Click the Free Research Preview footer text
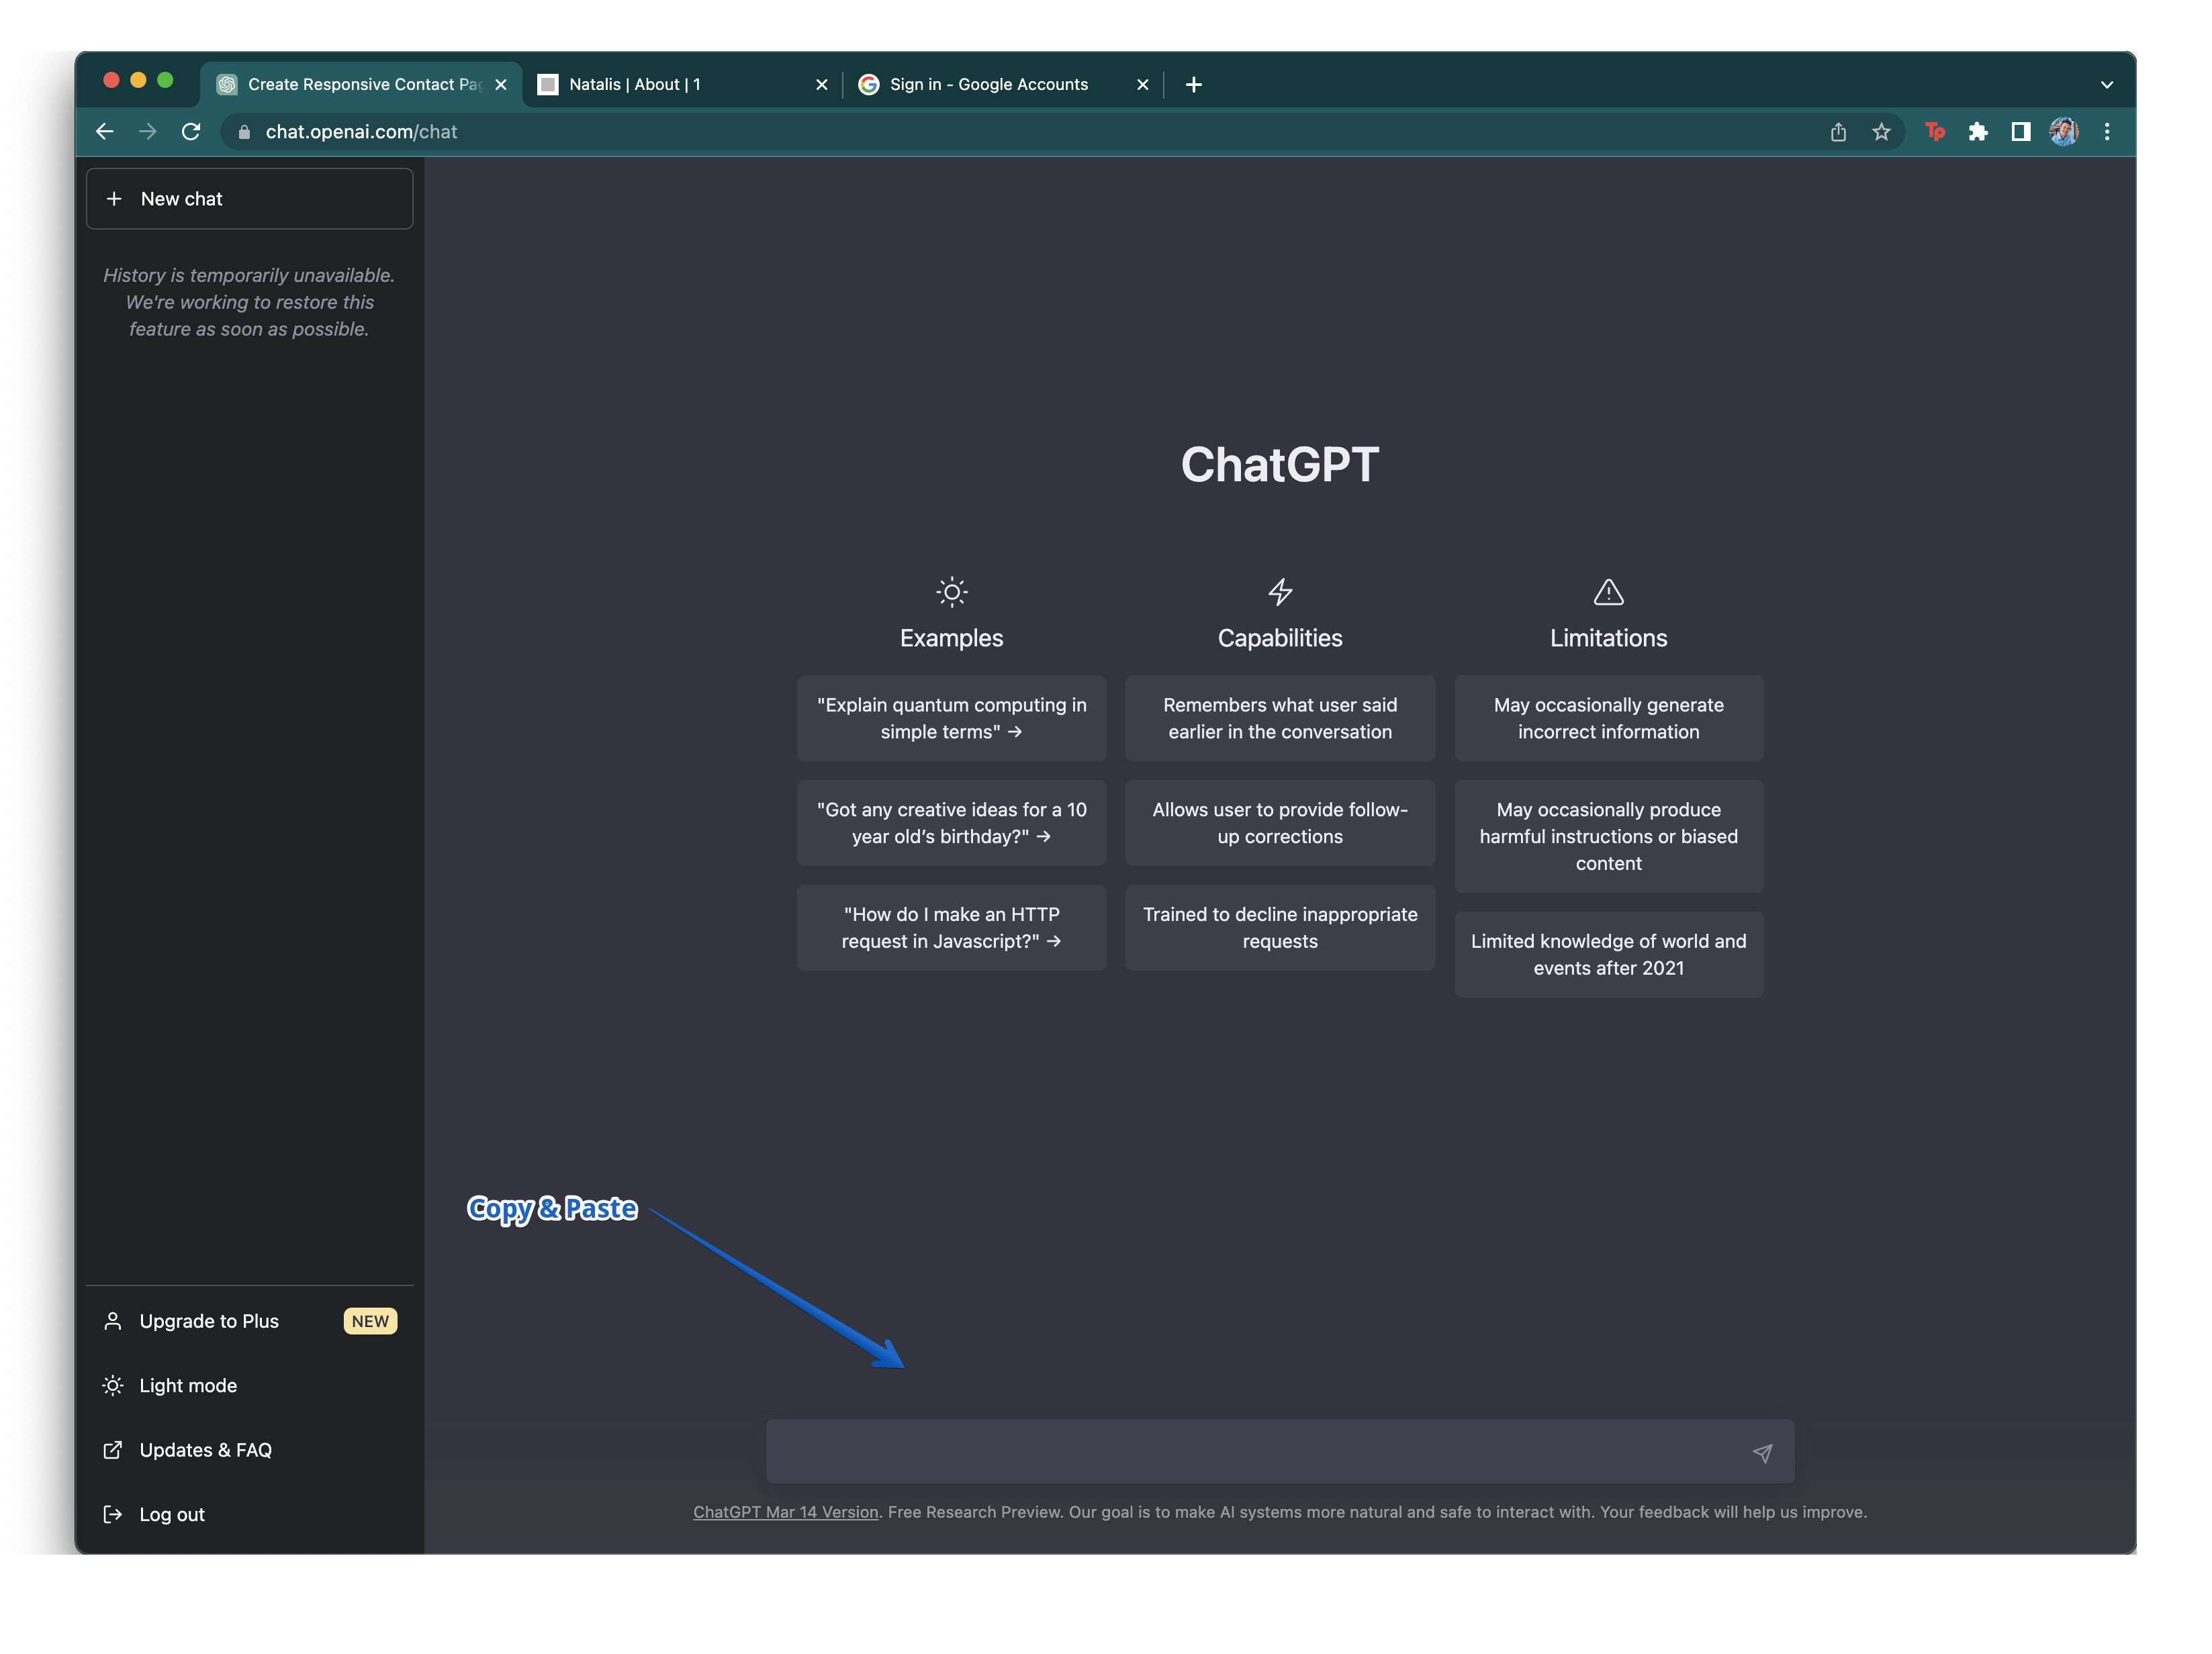Image resolution: width=2212 pixels, height=1654 pixels. tap(974, 1512)
